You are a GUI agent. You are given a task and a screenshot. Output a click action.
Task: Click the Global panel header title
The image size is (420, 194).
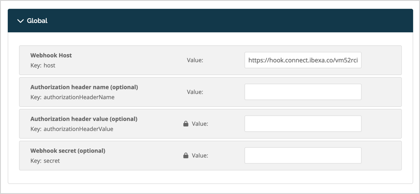coord(37,21)
